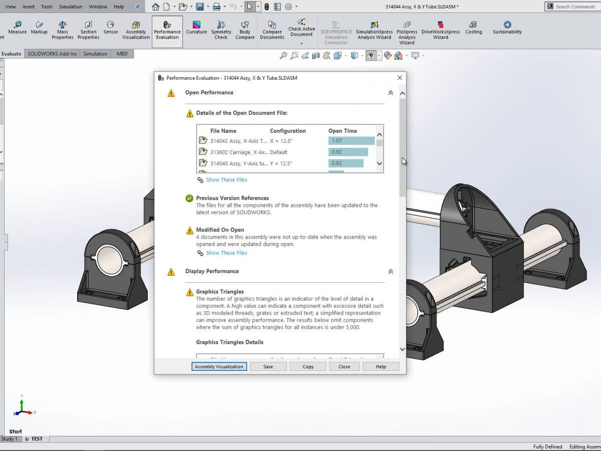Click the Markup tool
The width and height of the screenshot is (601, 451).
click(x=39, y=28)
